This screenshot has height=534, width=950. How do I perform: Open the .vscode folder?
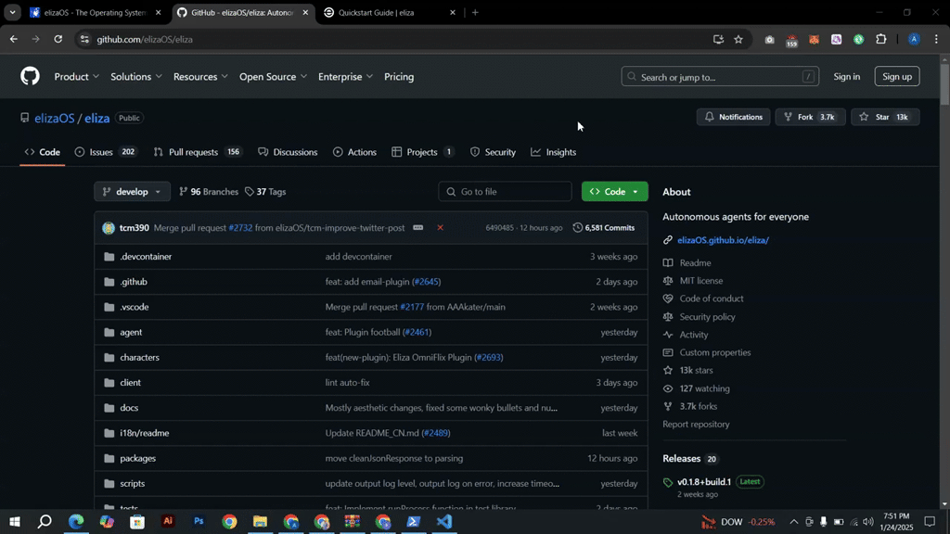[134, 307]
